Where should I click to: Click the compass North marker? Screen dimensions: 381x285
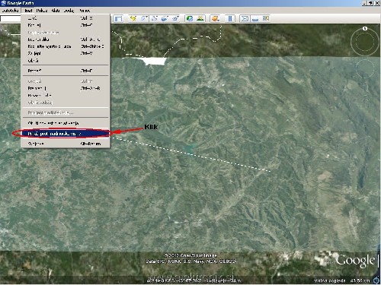point(365,28)
